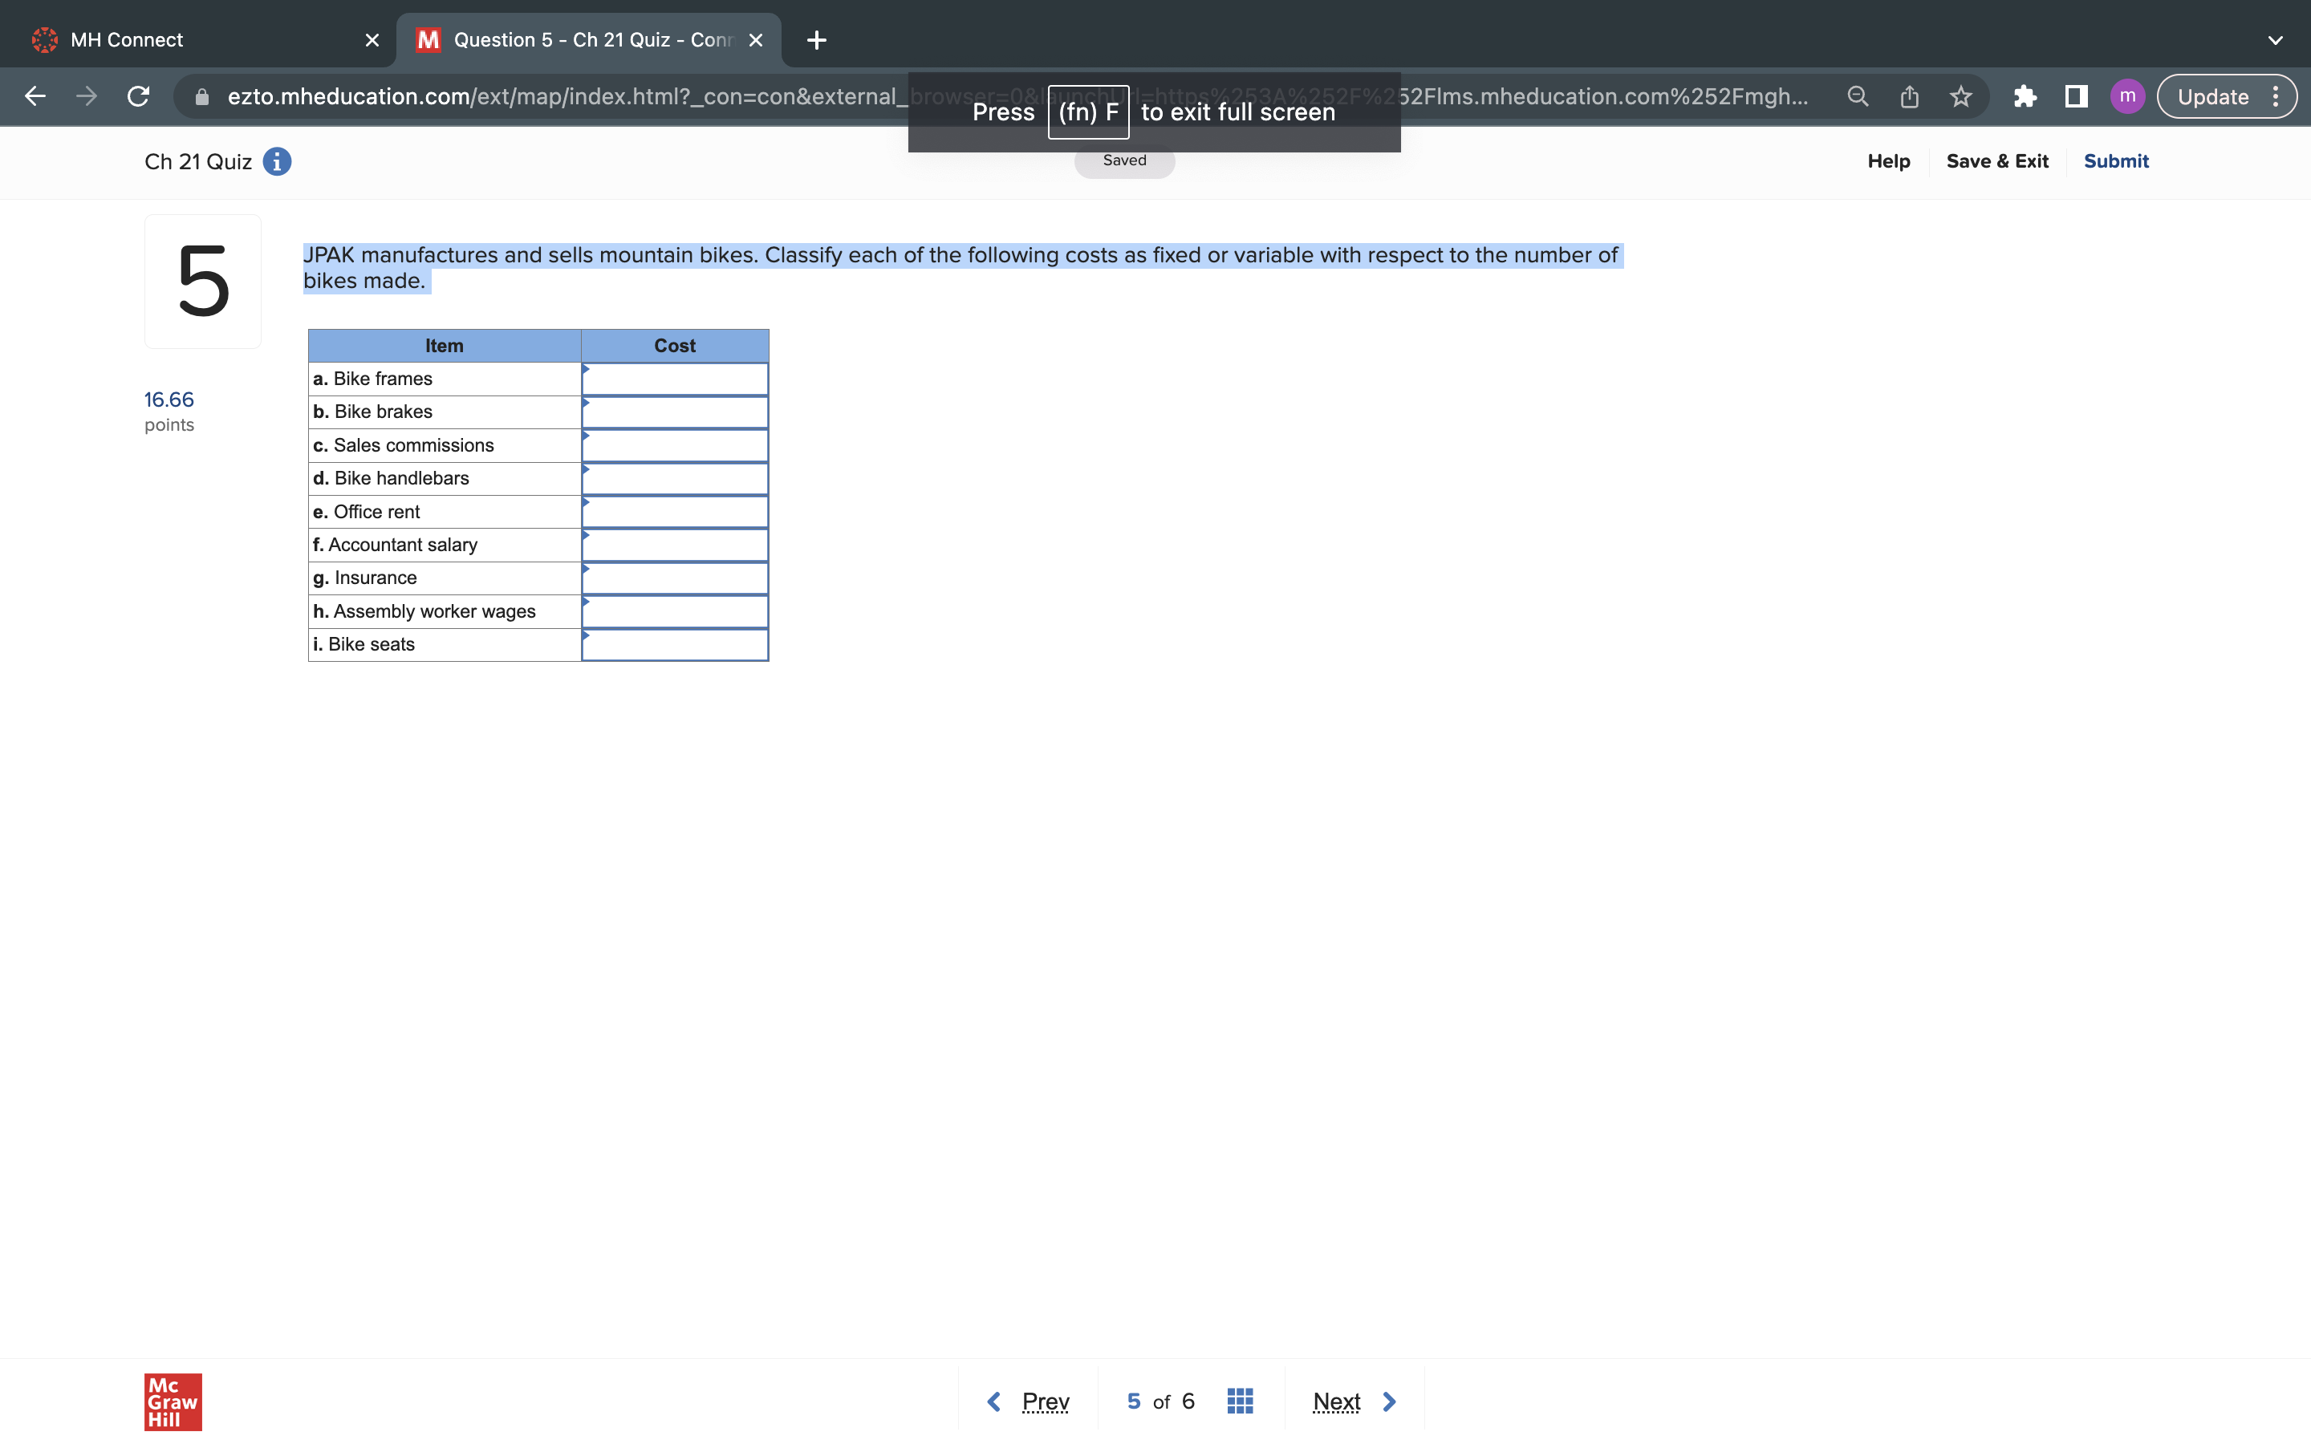Open the profile avatar 'm'
Image resolution: width=2311 pixels, height=1444 pixels.
coord(2128,96)
